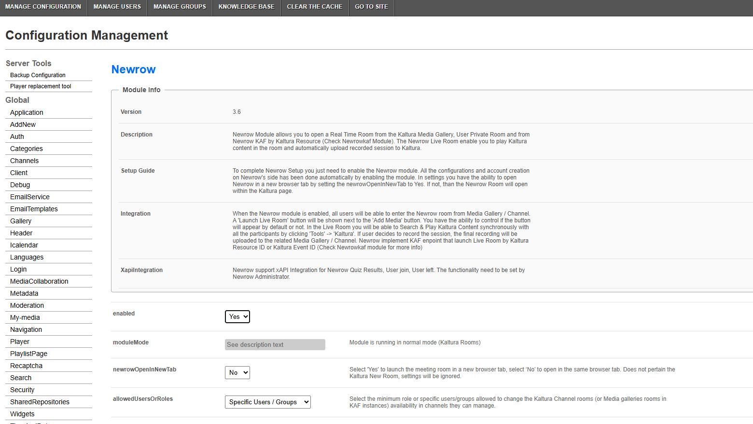The height and width of the screenshot is (424, 753).
Task: Click the allowedUsersOrRoles setting label
Action: click(143, 399)
